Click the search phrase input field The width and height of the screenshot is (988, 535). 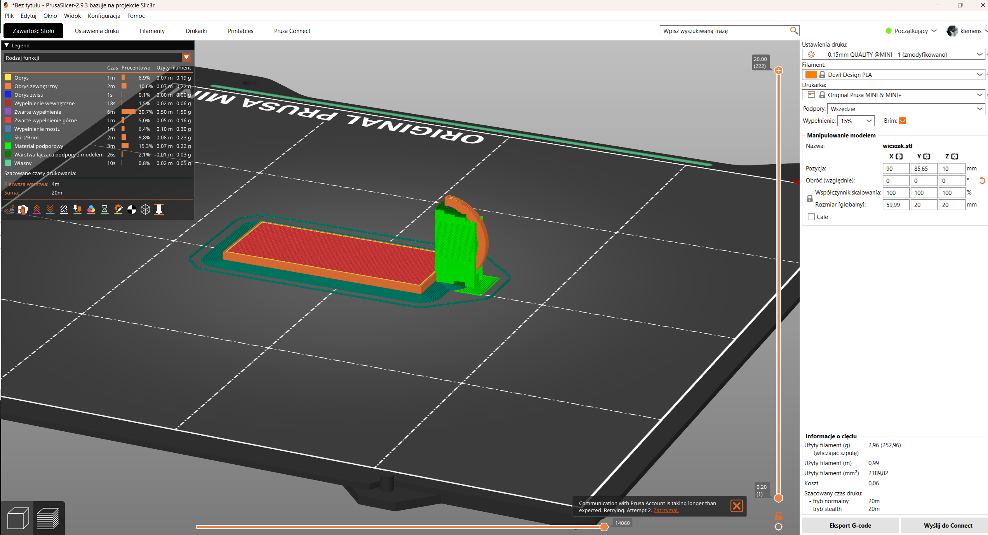[x=725, y=31]
